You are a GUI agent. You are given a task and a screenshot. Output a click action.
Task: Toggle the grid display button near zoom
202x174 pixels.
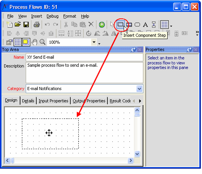(18, 42)
